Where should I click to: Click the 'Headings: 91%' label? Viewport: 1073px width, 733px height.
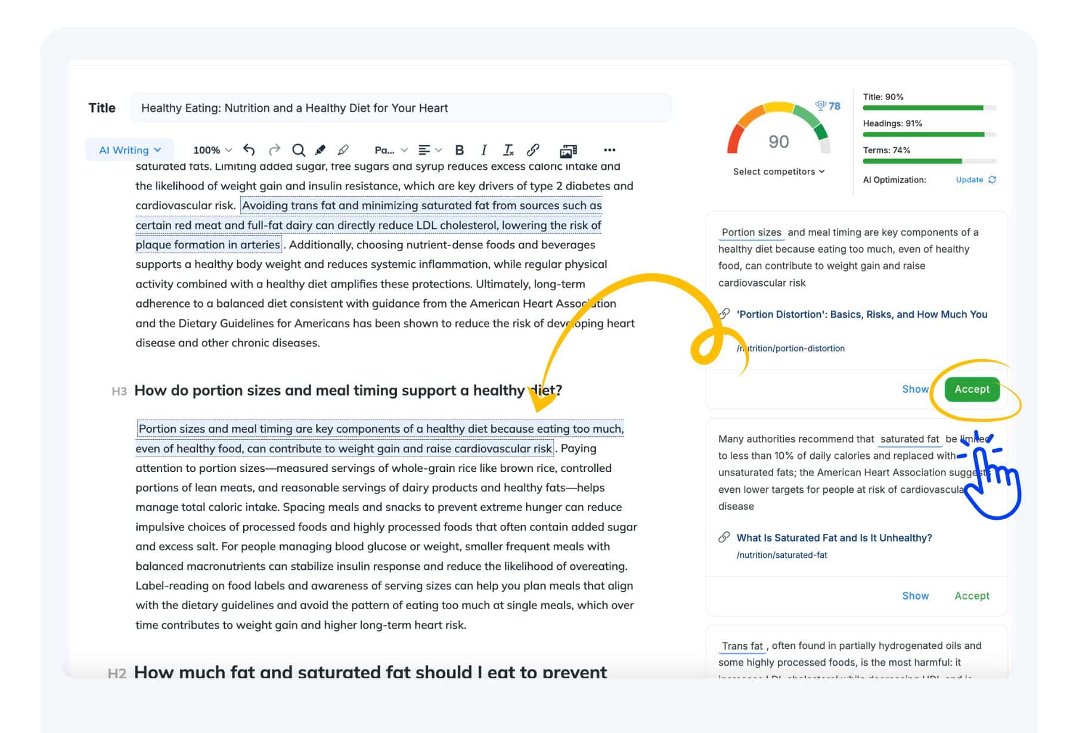click(x=892, y=123)
